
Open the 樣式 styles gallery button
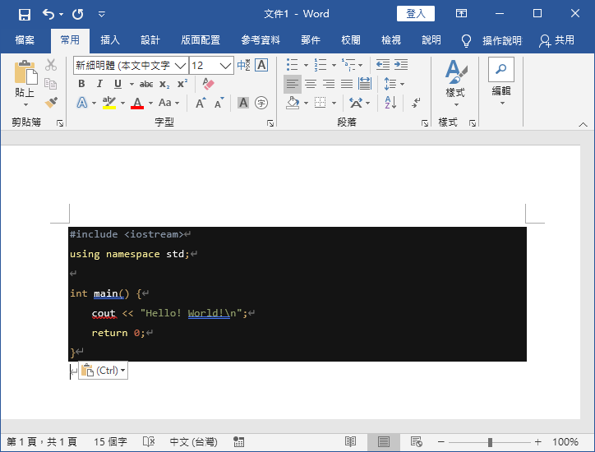455,83
